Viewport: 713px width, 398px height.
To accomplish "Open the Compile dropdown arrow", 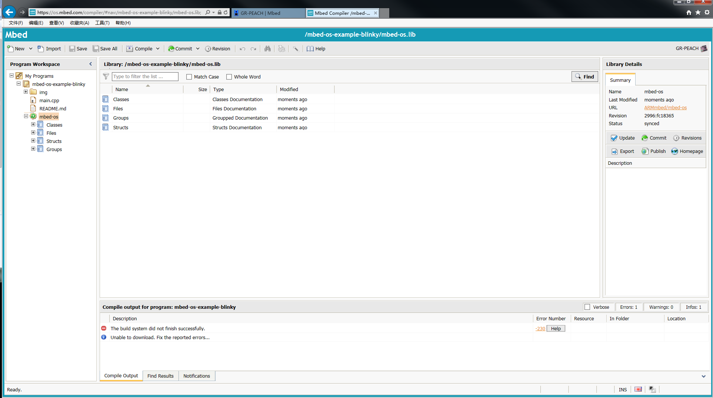I will tap(158, 49).
